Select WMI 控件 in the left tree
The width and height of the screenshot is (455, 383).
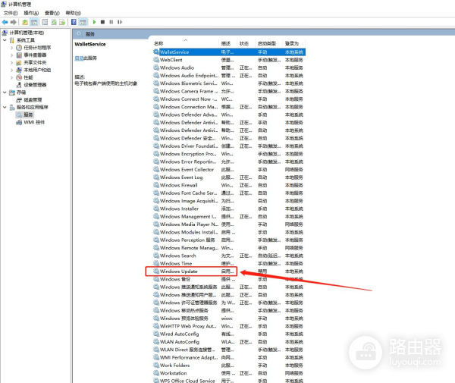[x=34, y=121]
